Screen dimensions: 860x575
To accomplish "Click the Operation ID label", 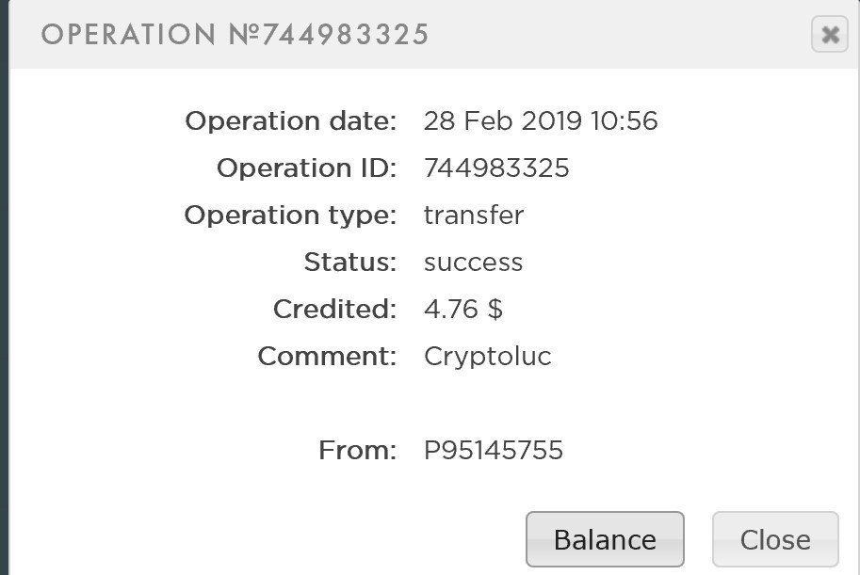I will click(307, 168).
